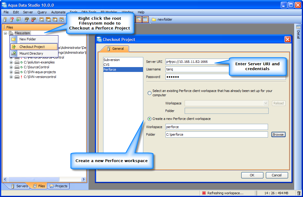Click the register server toolbar icon
This screenshot has height=197, width=303.
pos(5,19)
